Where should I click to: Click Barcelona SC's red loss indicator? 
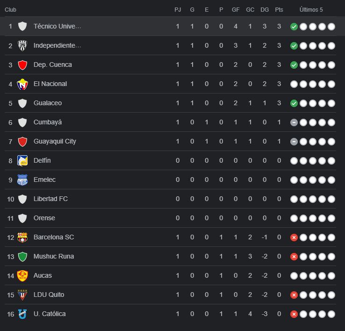tap(294, 237)
